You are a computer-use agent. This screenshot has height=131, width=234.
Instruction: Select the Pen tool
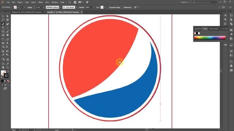[3, 24]
